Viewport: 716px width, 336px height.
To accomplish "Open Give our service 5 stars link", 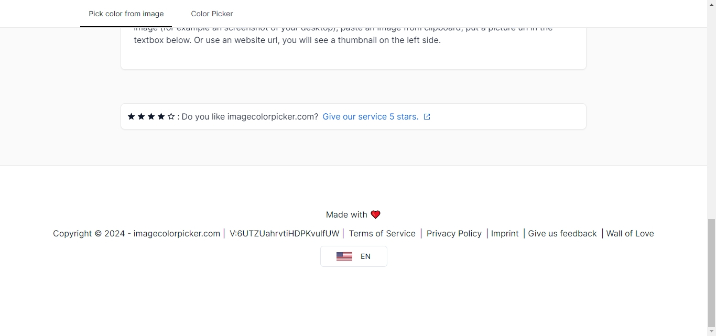I will point(371,116).
